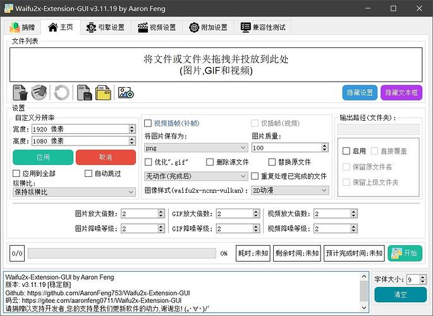Click the 开始 start button
Screen dimensions: 433x316
click(405, 253)
